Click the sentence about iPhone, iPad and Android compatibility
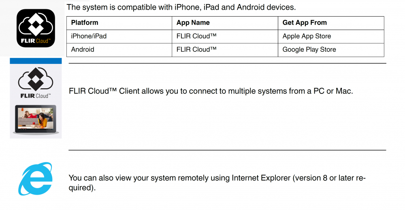The width and height of the screenshot is (405, 210). 181,7
